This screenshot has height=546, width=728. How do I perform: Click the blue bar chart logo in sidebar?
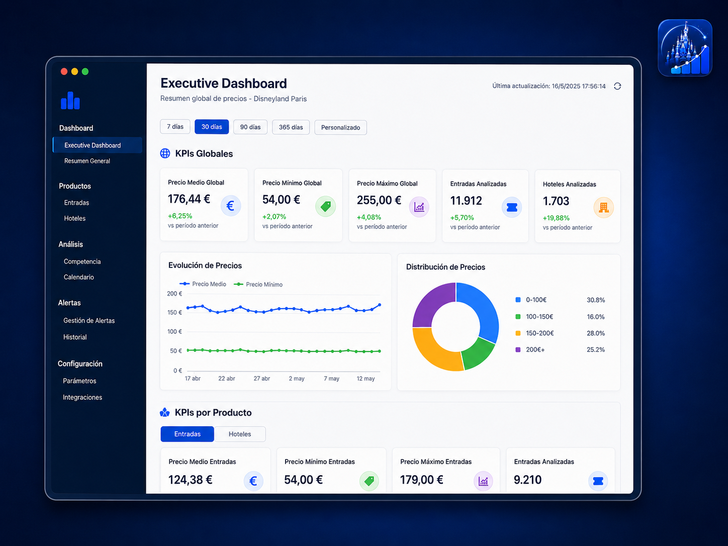tap(70, 101)
